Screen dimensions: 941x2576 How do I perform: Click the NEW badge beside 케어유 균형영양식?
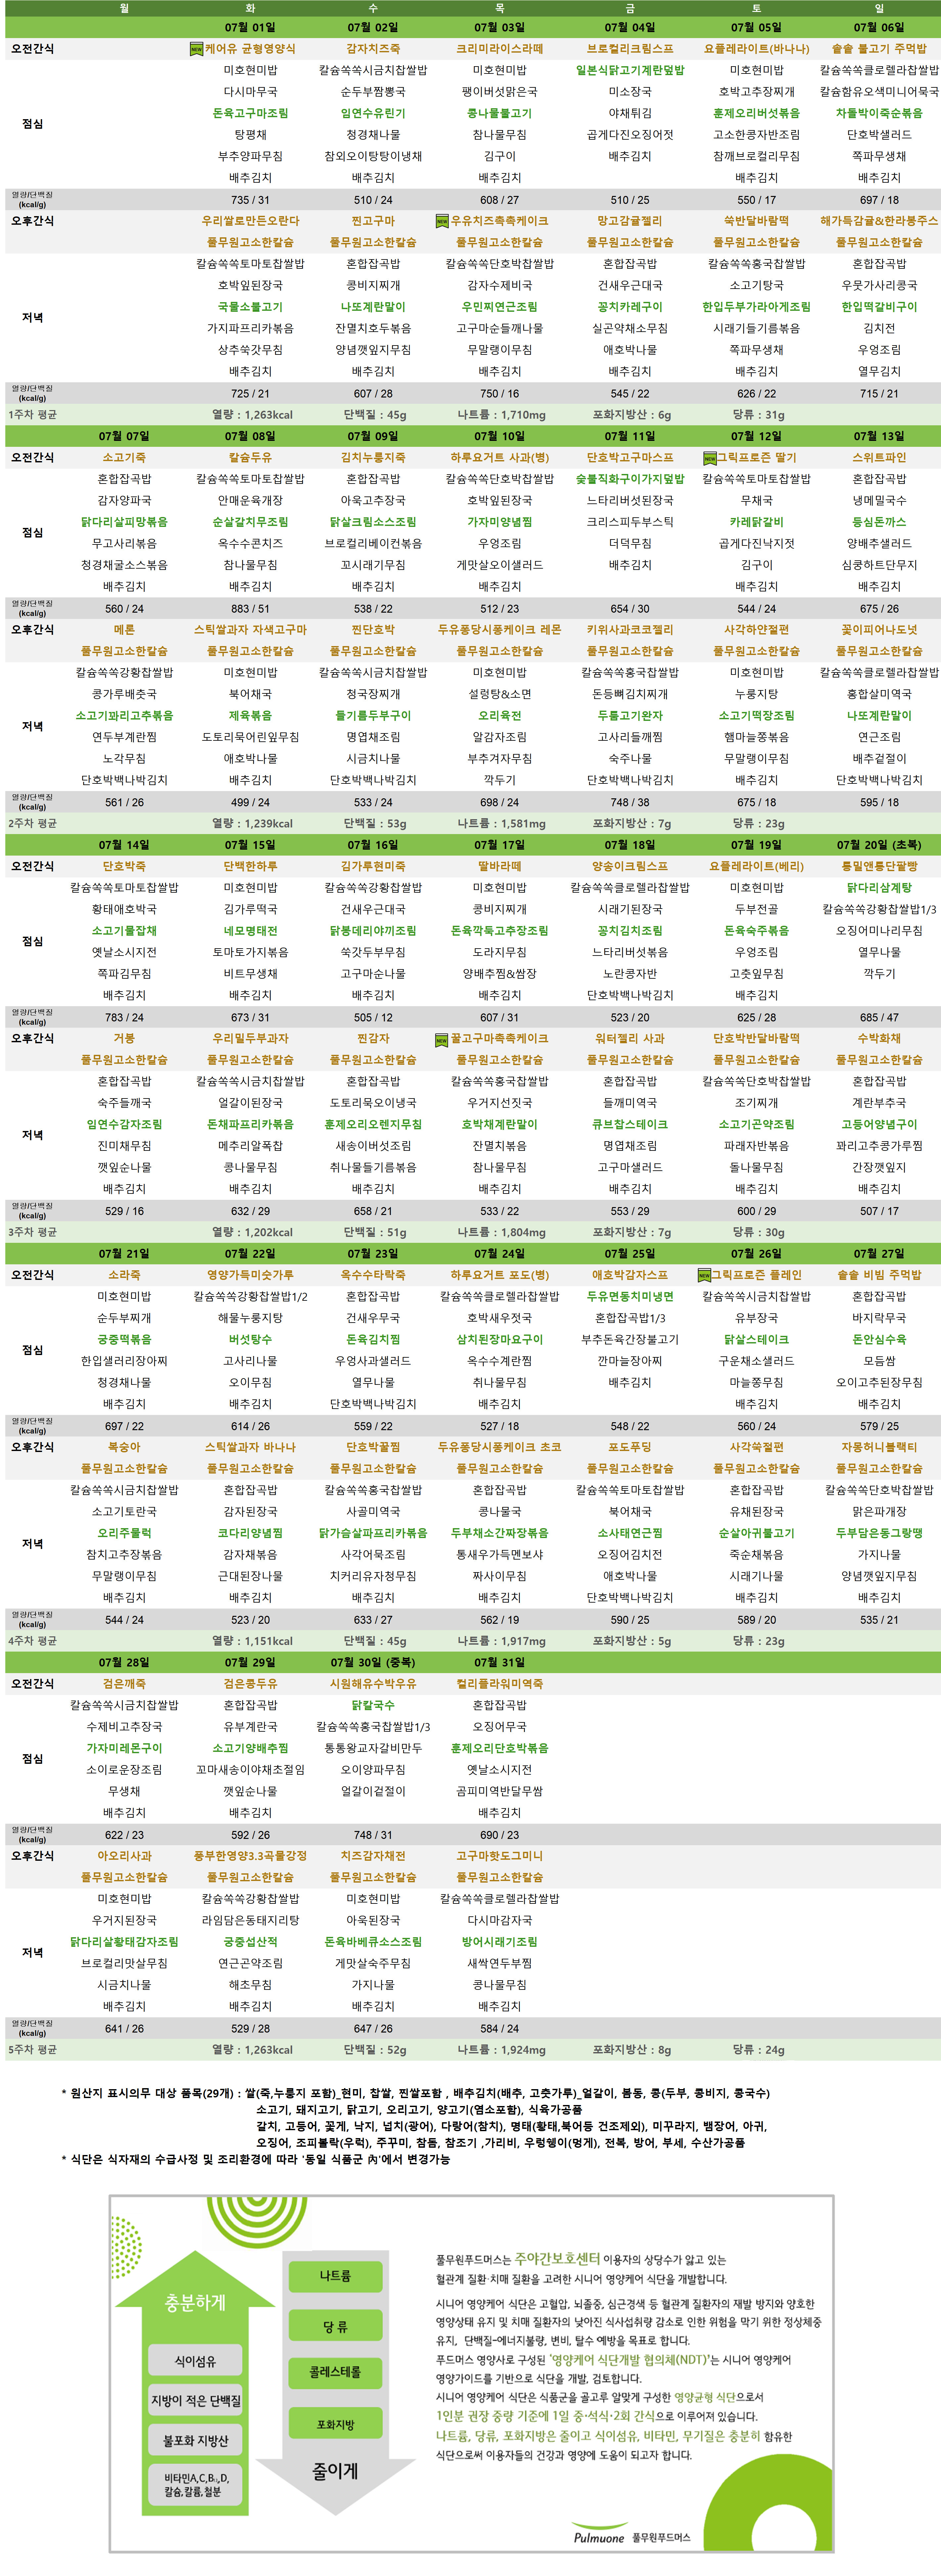coord(196,49)
